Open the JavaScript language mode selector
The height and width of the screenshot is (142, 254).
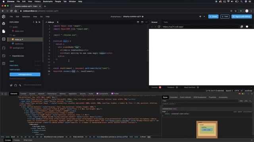(248, 91)
